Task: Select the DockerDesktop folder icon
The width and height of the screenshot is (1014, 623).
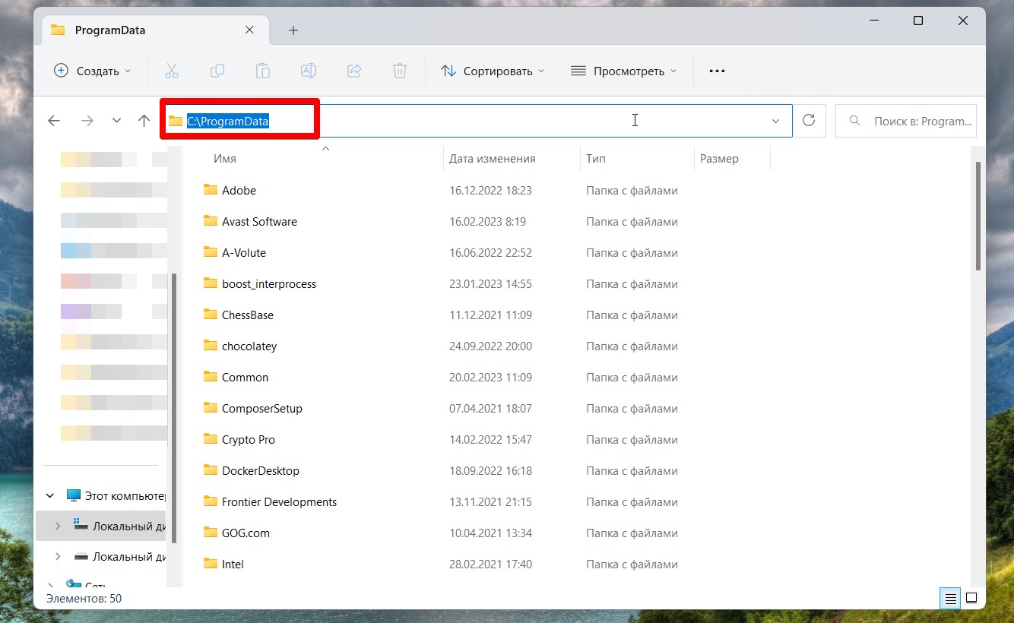Action: pyautogui.click(x=211, y=470)
